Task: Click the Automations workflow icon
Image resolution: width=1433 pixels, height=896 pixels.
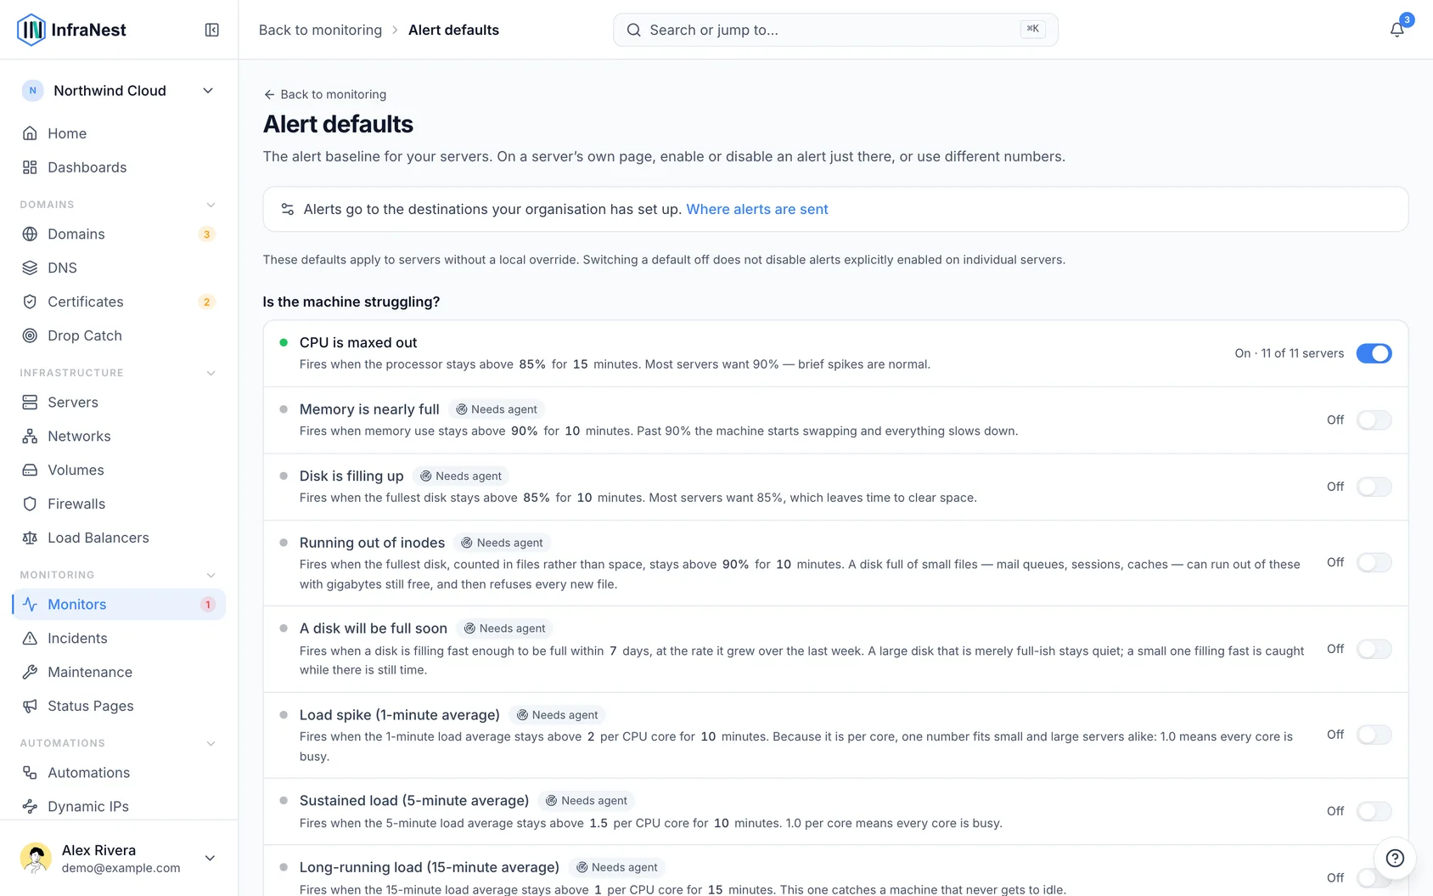Action: [x=30, y=773]
